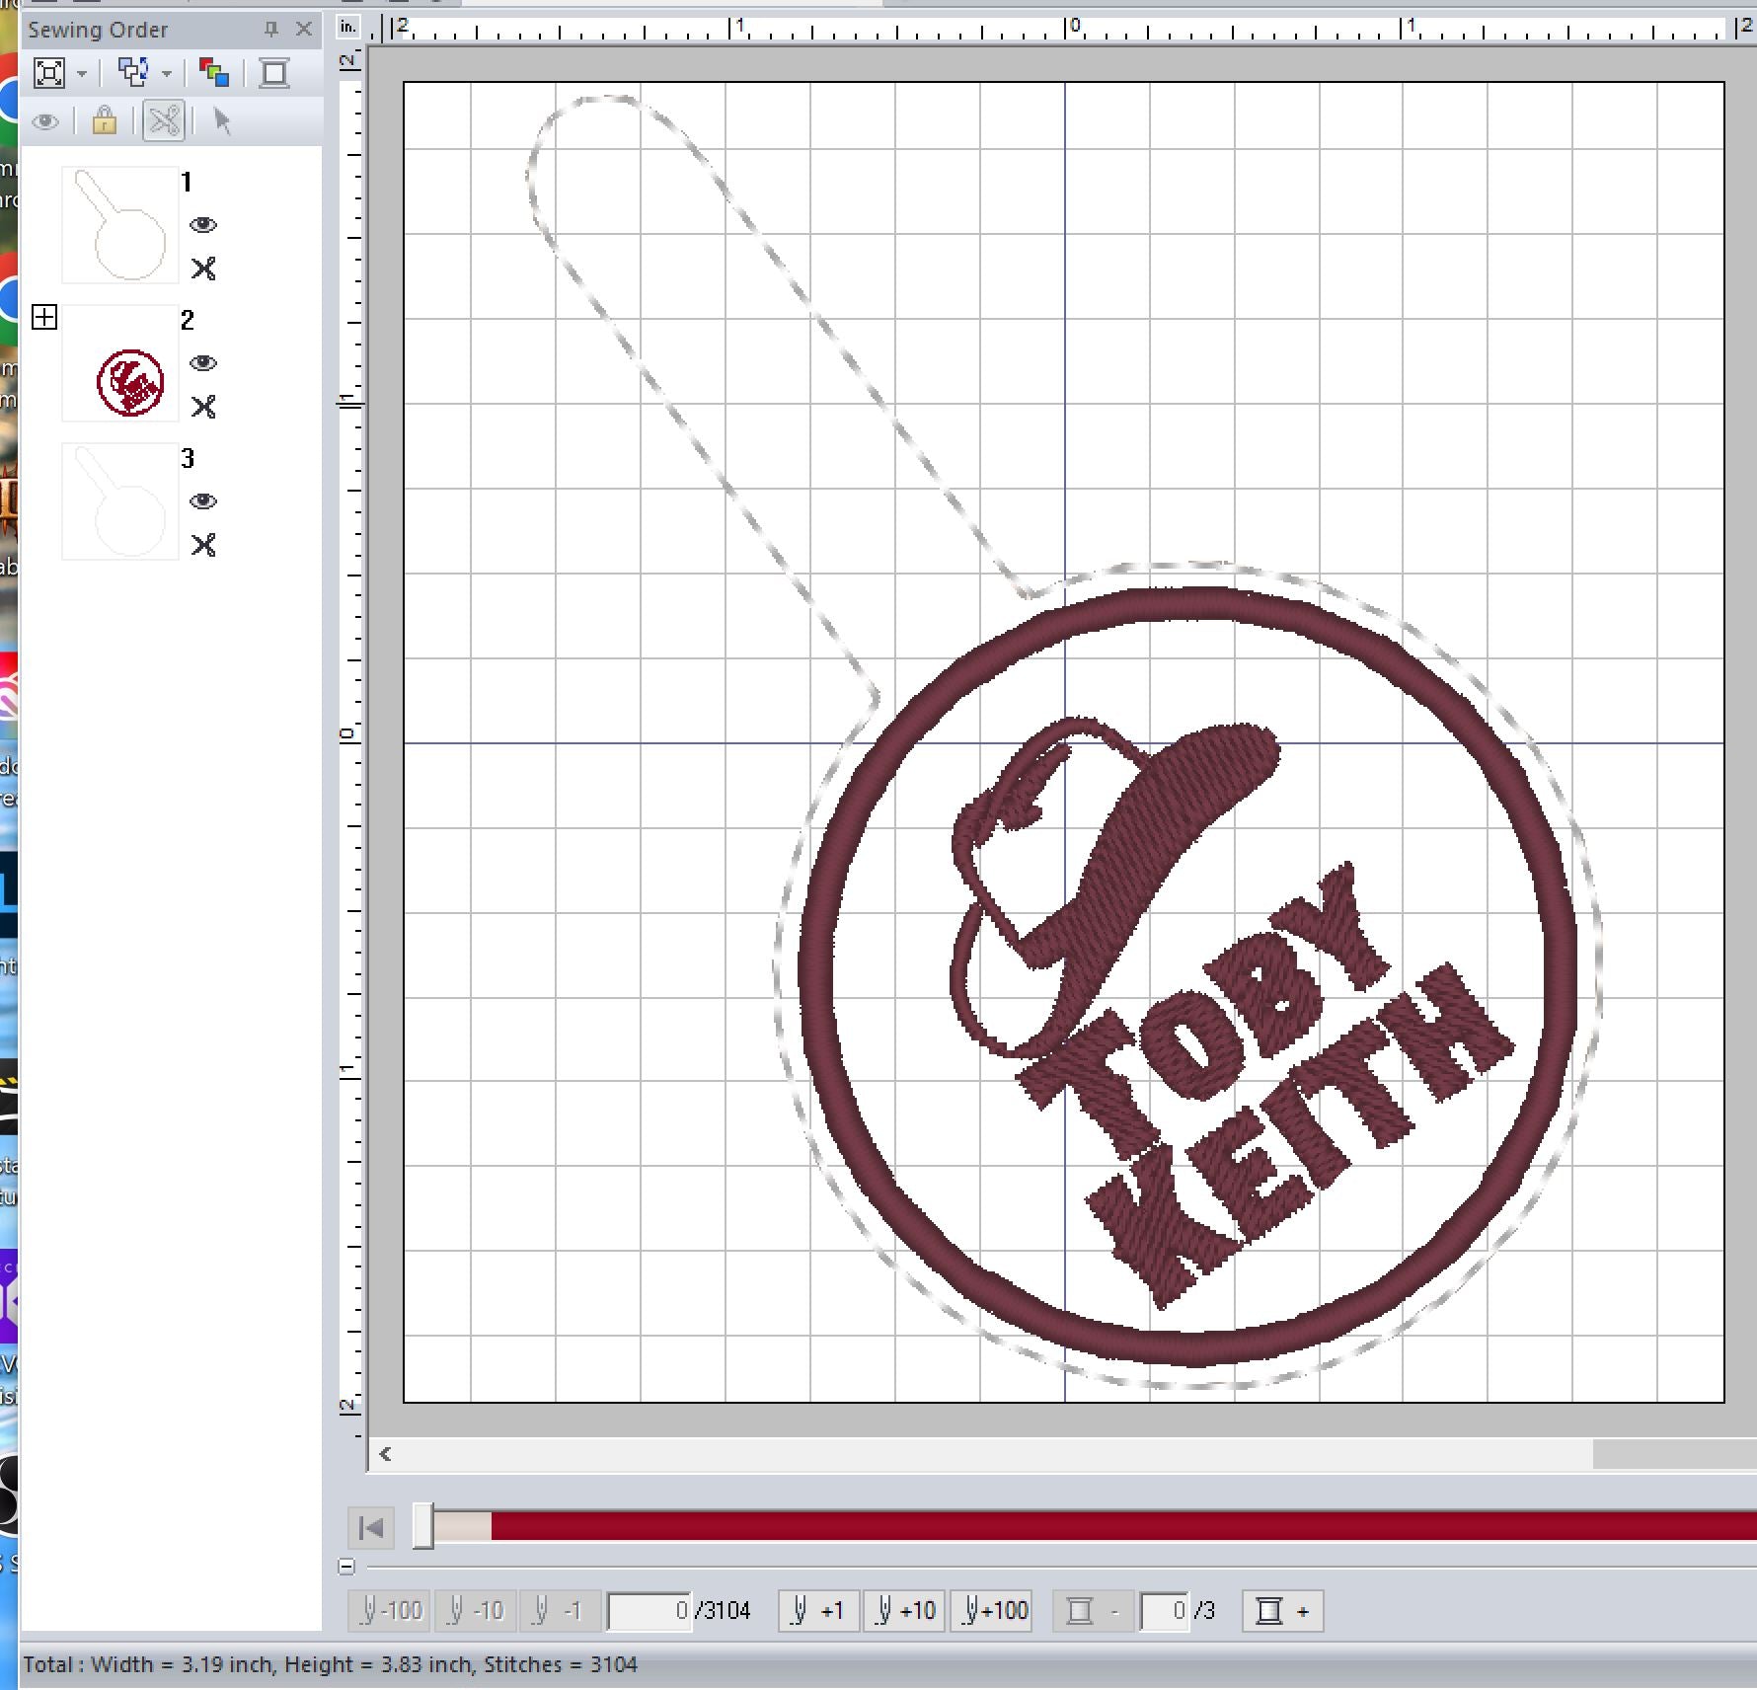
Task: Click the sort by color icon
Action: coord(214,73)
